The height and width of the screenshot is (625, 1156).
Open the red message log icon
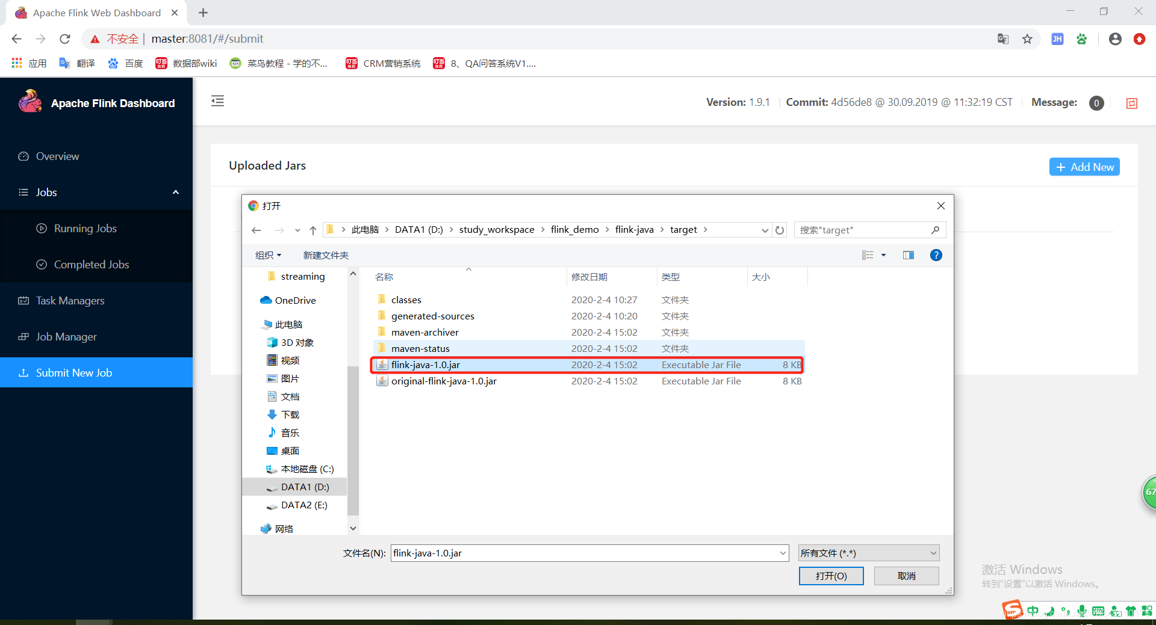[x=1132, y=103]
